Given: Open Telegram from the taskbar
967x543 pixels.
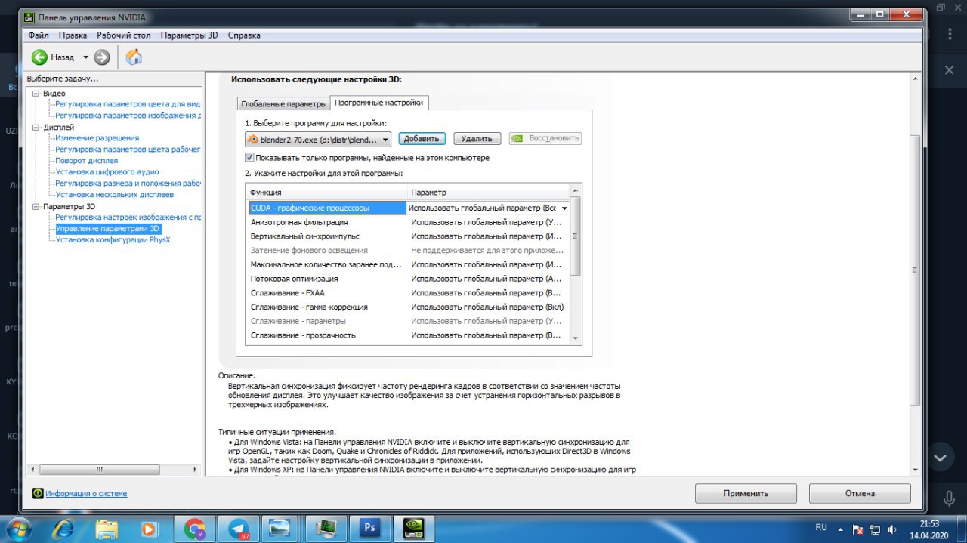Looking at the screenshot, I should pos(238,528).
